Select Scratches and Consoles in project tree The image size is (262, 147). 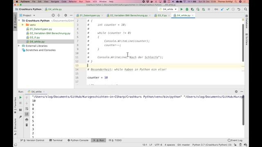(x=41, y=50)
